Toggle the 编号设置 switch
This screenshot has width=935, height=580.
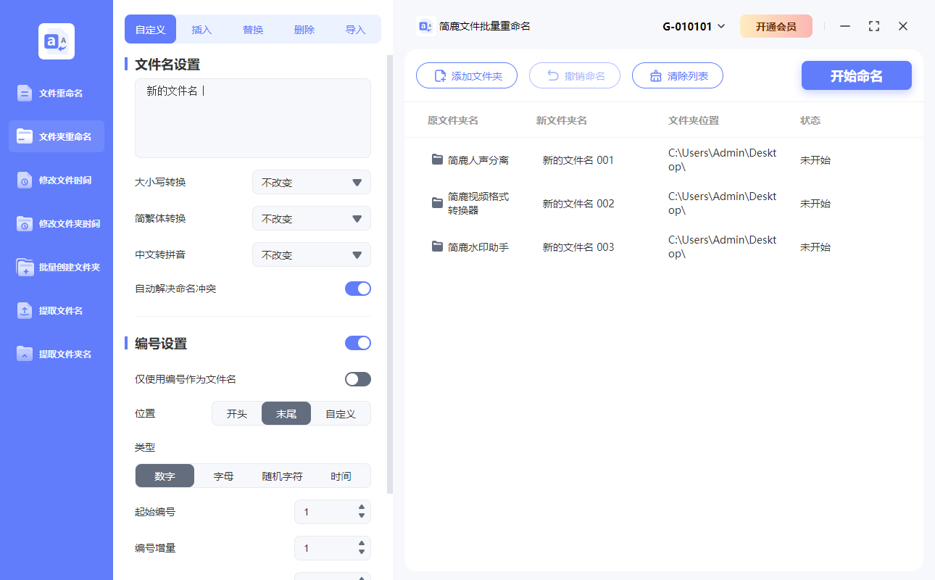coord(358,343)
